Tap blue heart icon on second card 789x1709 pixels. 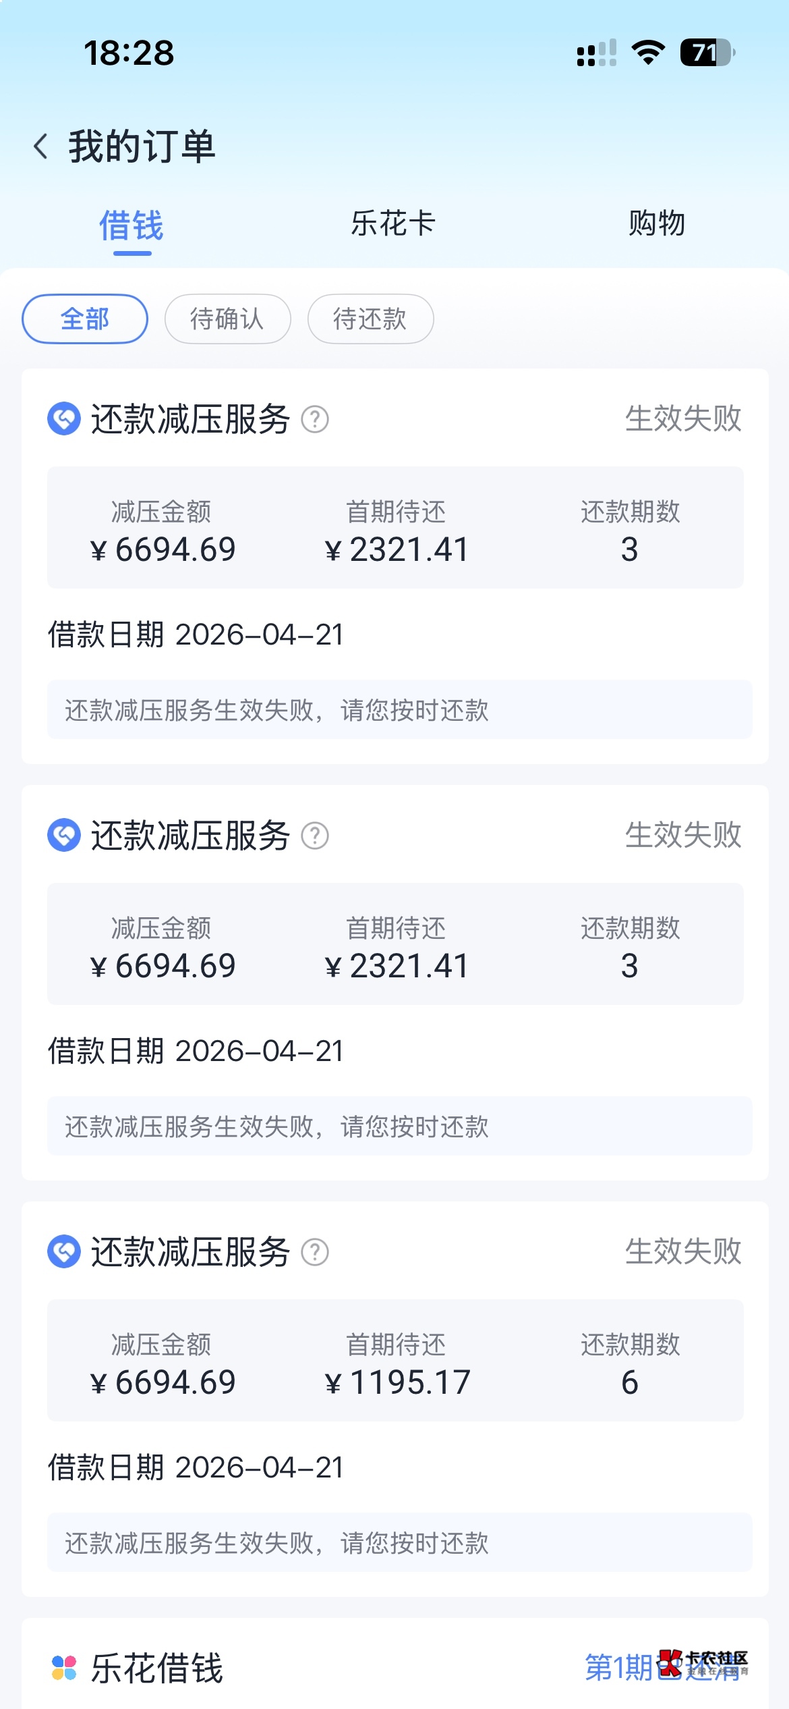tap(64, 836)
